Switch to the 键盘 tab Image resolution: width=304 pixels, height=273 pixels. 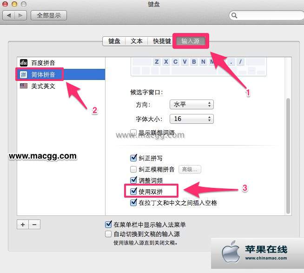point(114,41)
